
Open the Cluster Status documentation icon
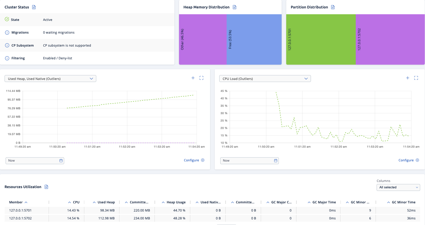(x=34, y=7)
